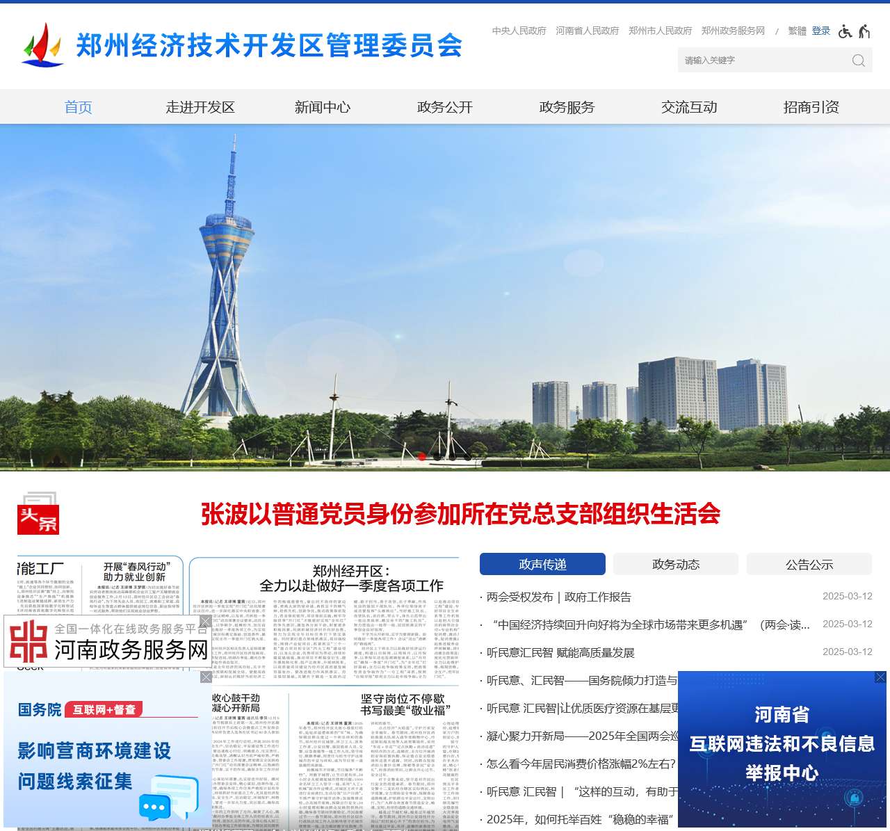The width and height of the screenshot is (890, 831).
Task: Click the 河南政务服务网 red logo emblem
Action: 29,641
